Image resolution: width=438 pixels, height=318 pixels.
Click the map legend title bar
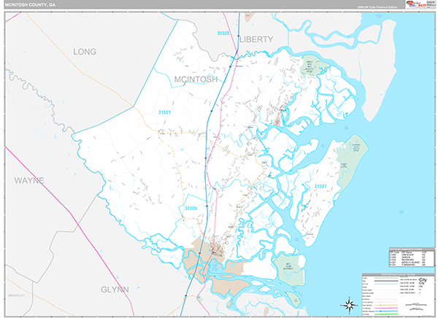tap(399, 275)
